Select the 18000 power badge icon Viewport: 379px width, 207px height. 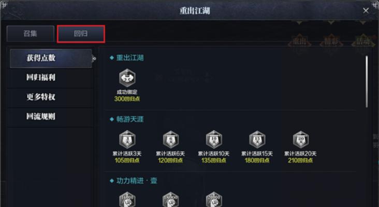pos(170,200)
